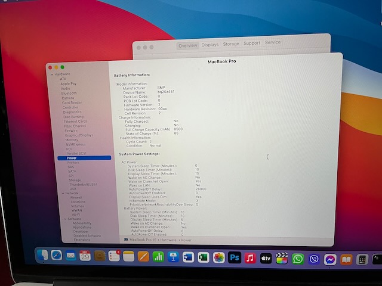
Task: Open Calculator from the Dock
Action: (362, 260)
